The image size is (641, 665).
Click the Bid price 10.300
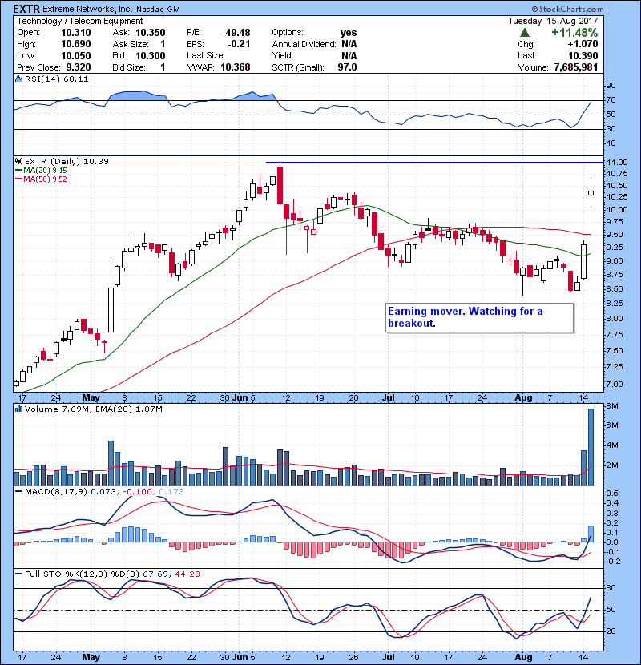tap(150, 55)
